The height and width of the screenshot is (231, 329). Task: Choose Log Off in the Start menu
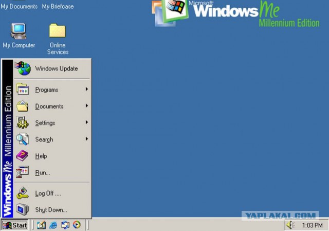47,193
